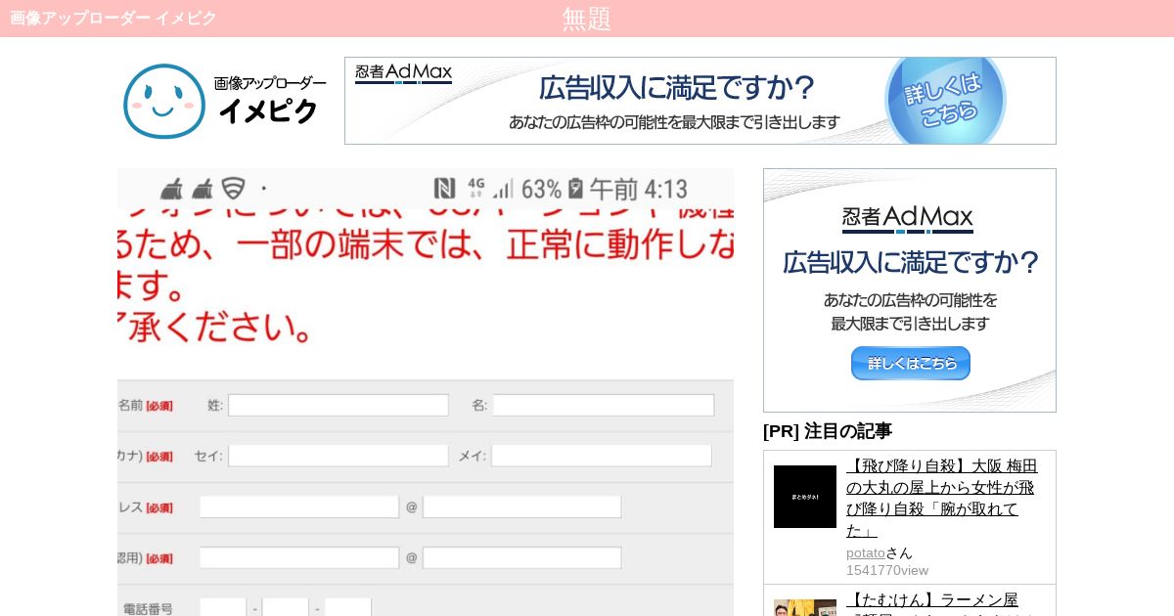Click the セイ kana field in the image
The height and width of the screenshot is (616, 1174).
339,456
